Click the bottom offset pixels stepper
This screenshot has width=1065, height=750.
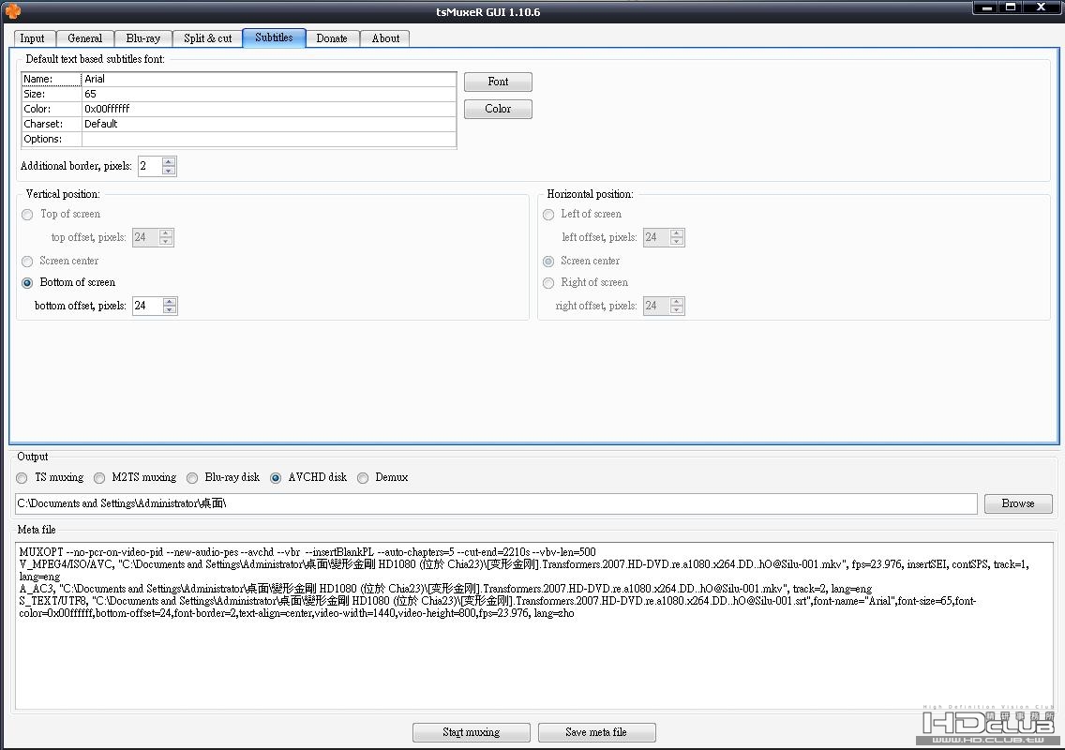click(155, 306)
